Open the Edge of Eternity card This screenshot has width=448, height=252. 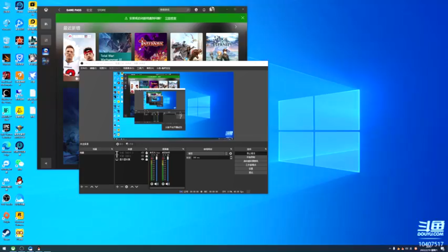222,47
